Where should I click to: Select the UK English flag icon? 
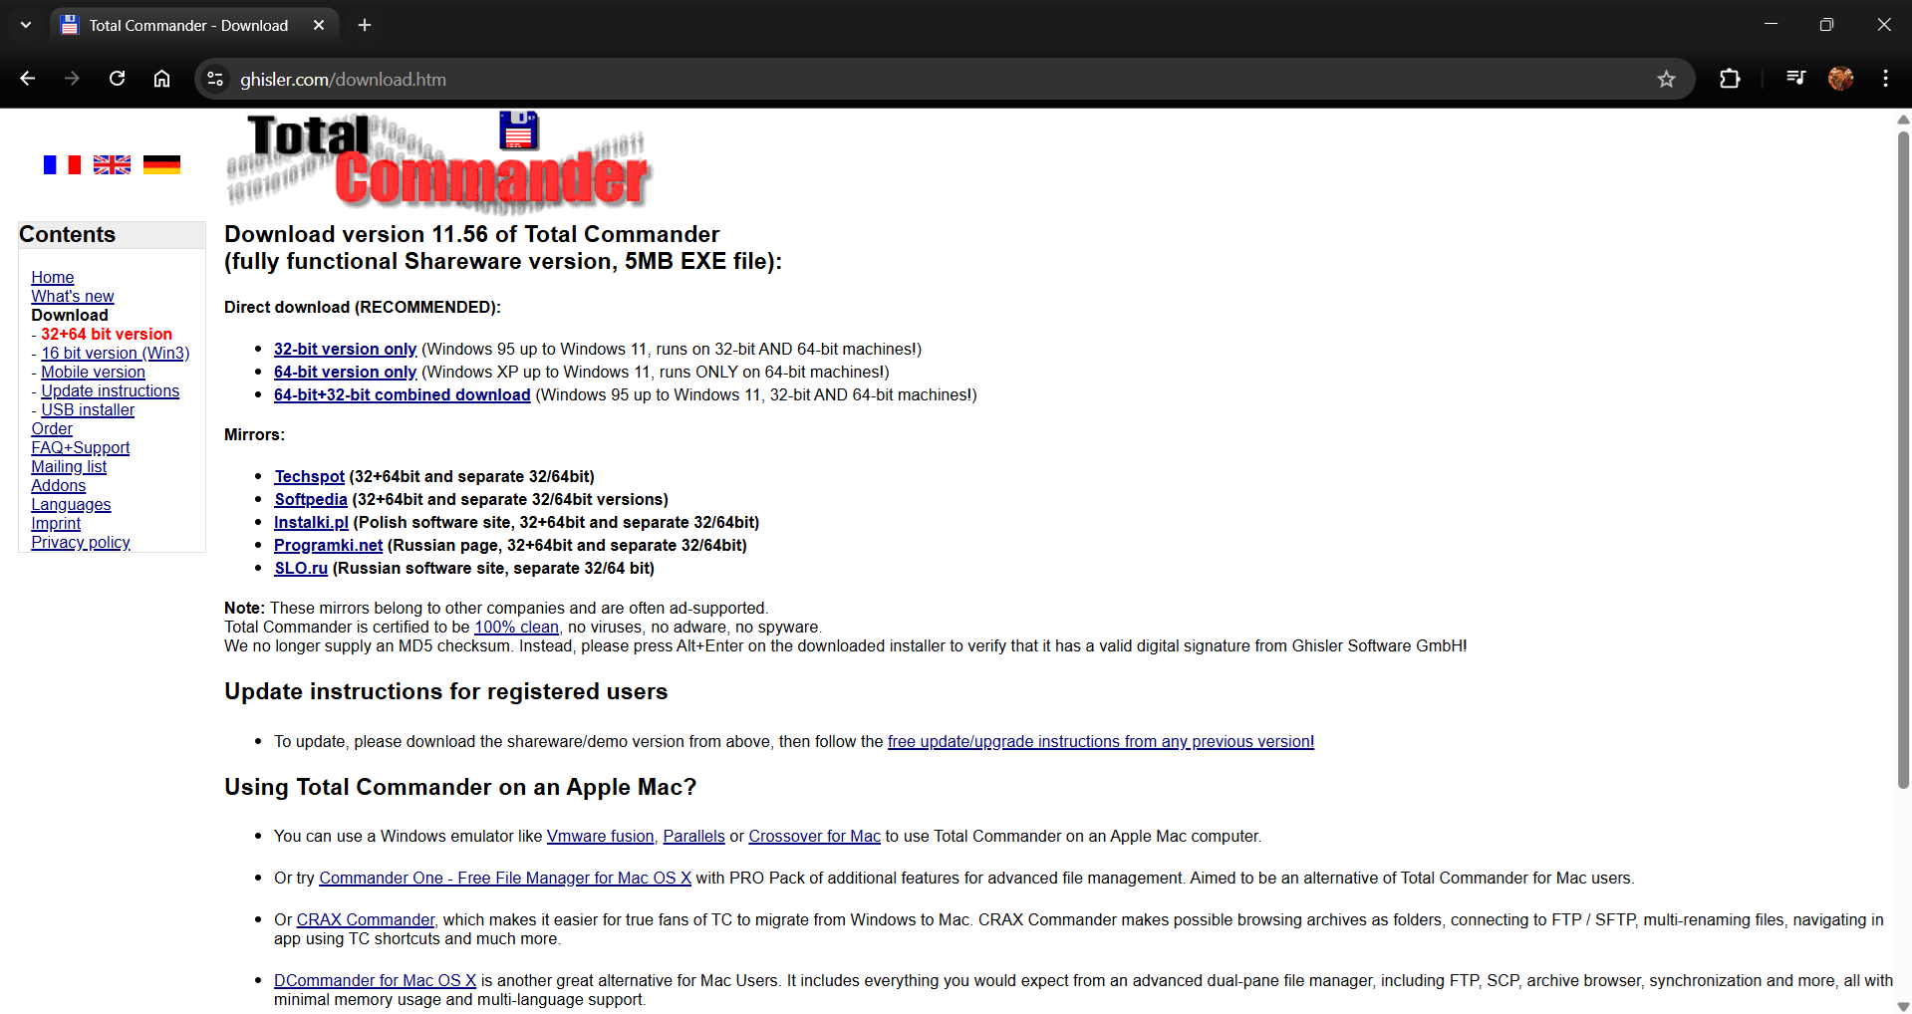112,164
